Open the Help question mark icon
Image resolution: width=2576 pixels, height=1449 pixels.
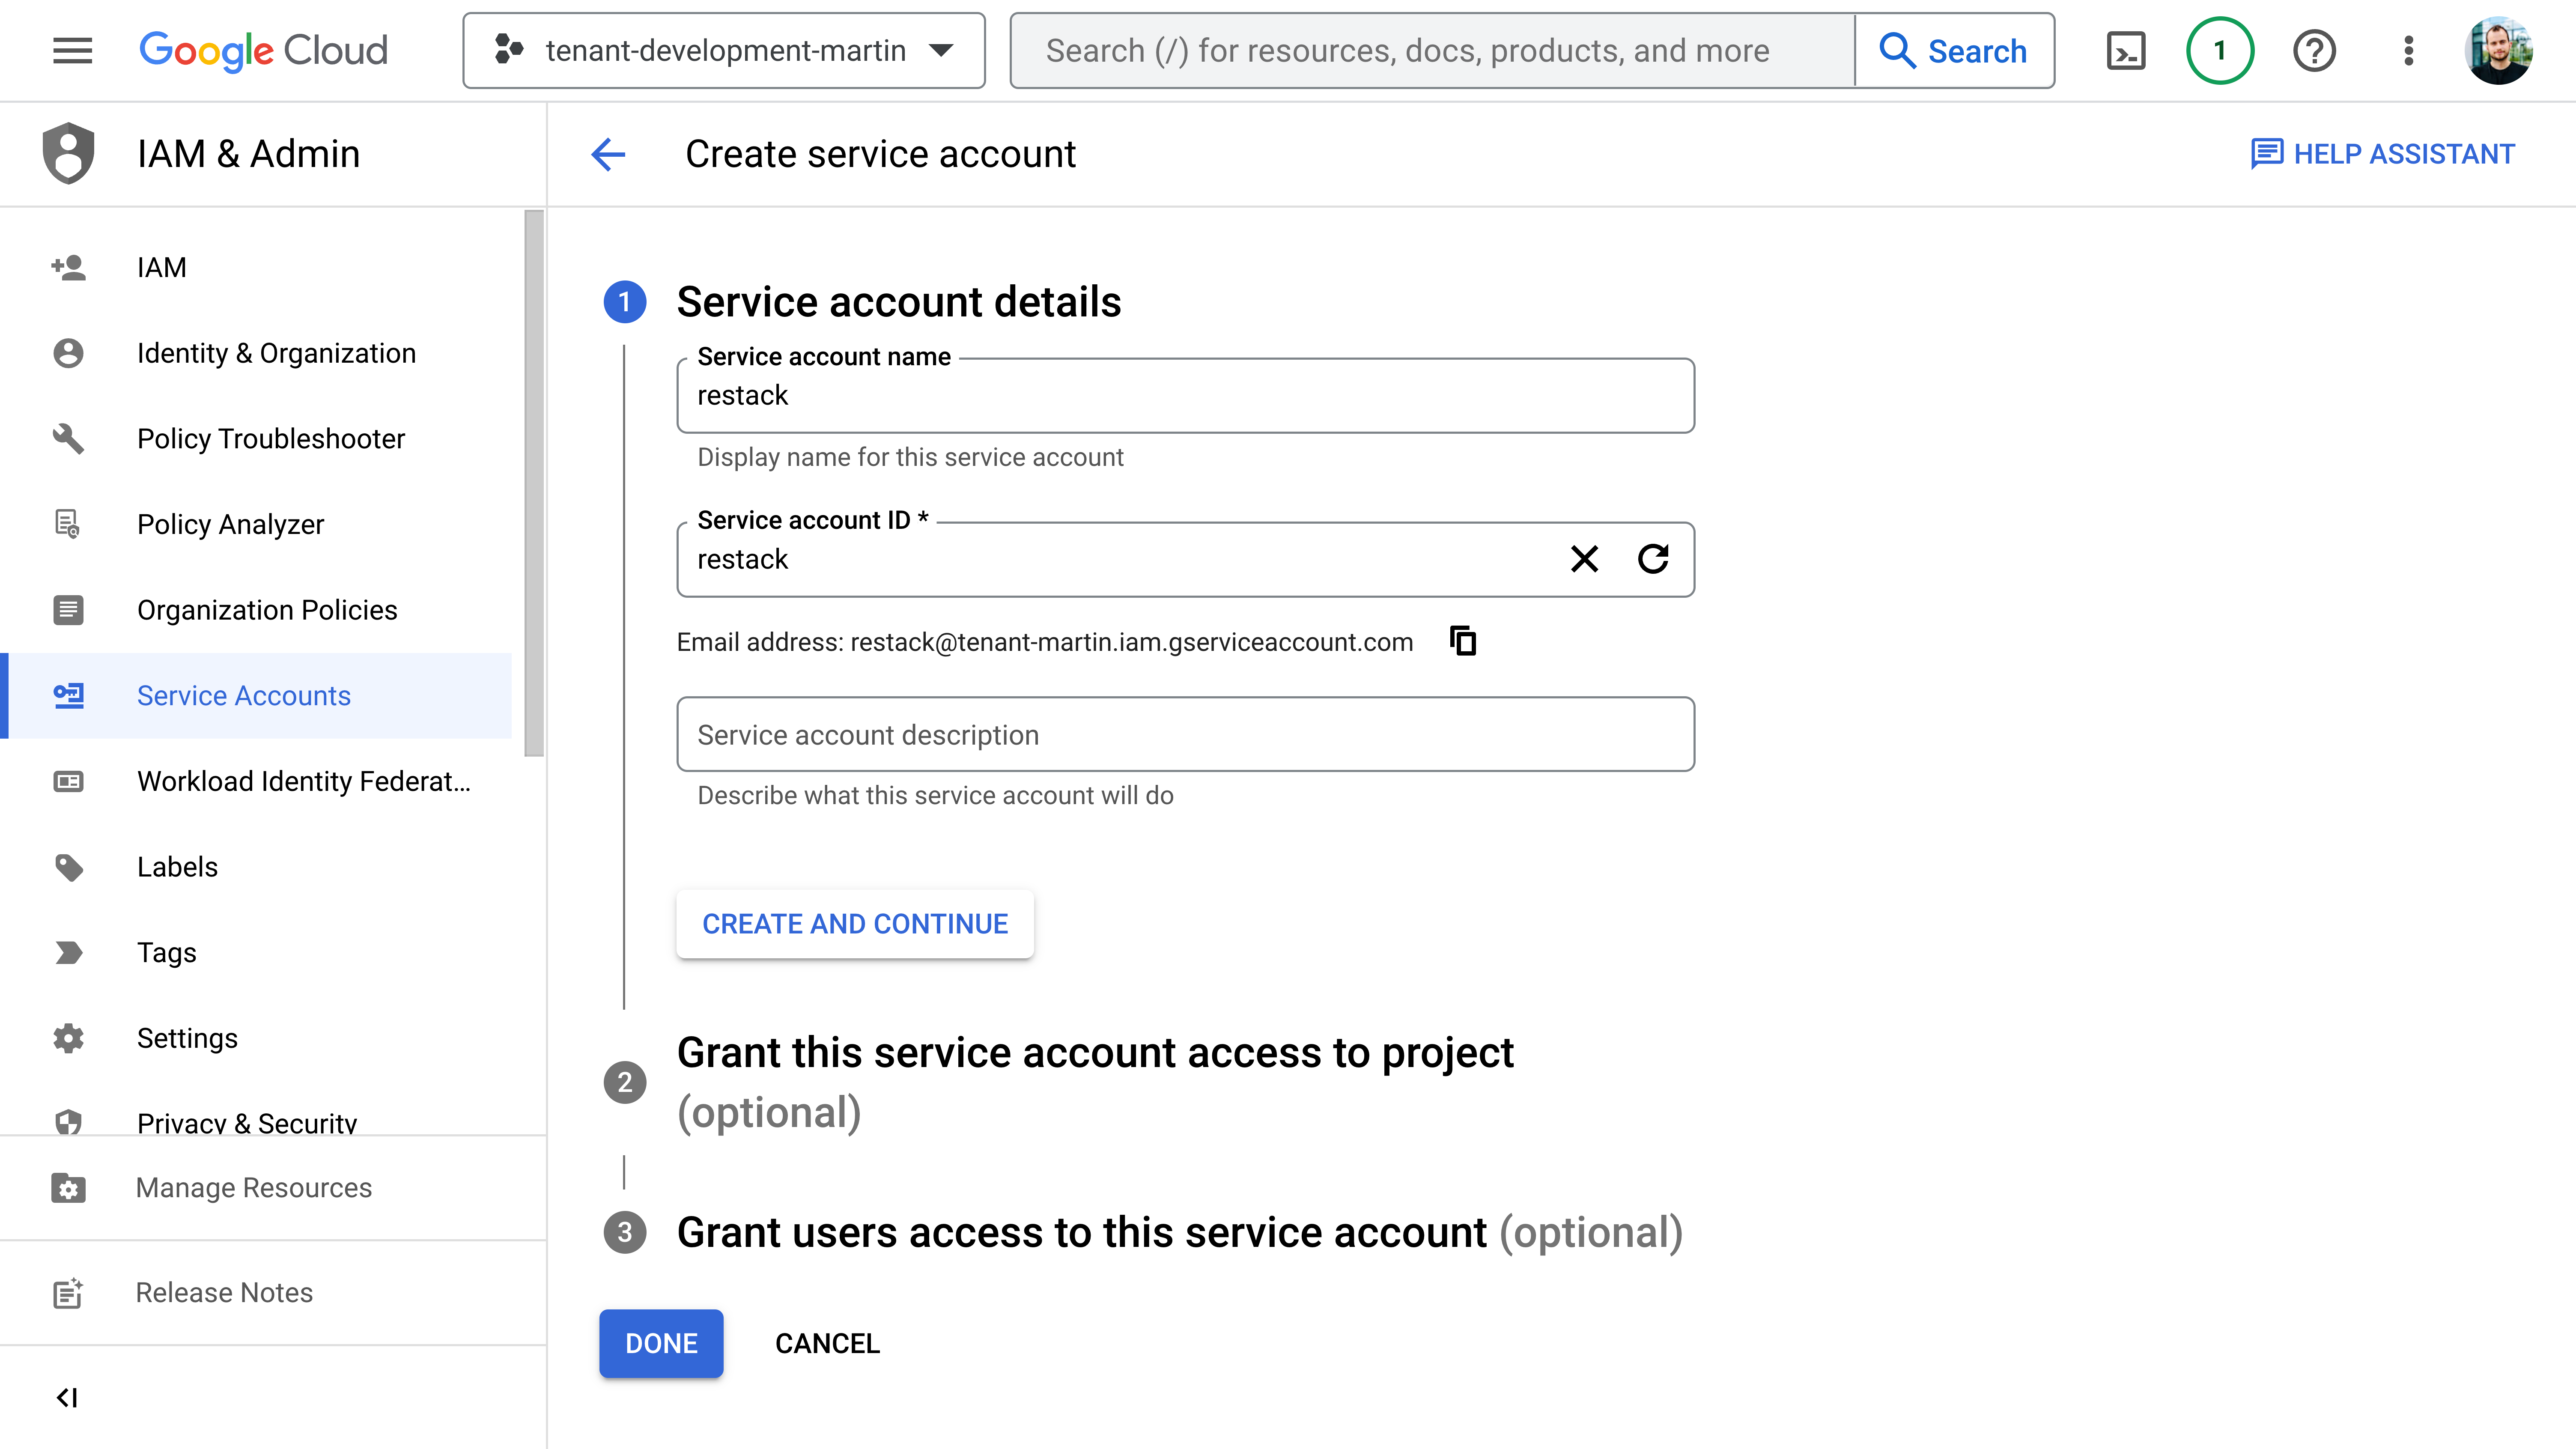[x=2314, y=50]
